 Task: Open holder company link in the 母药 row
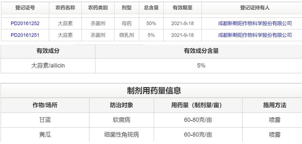pos(255,24)
